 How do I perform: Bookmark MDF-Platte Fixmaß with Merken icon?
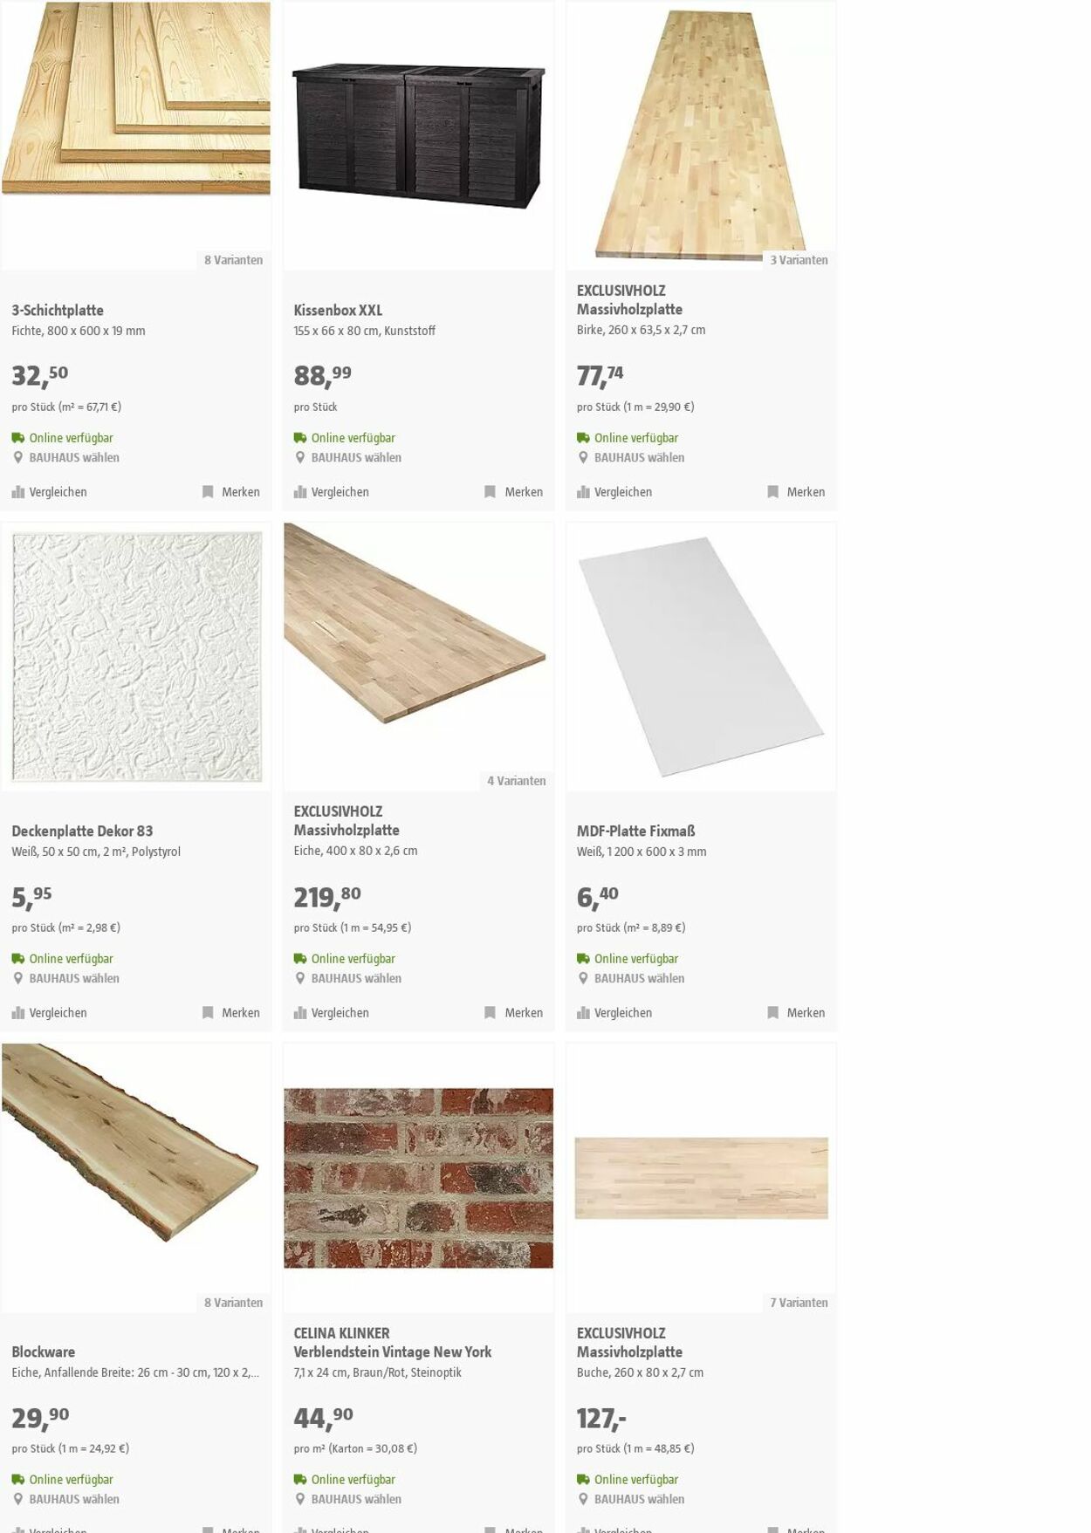[x=773, y=1013]
